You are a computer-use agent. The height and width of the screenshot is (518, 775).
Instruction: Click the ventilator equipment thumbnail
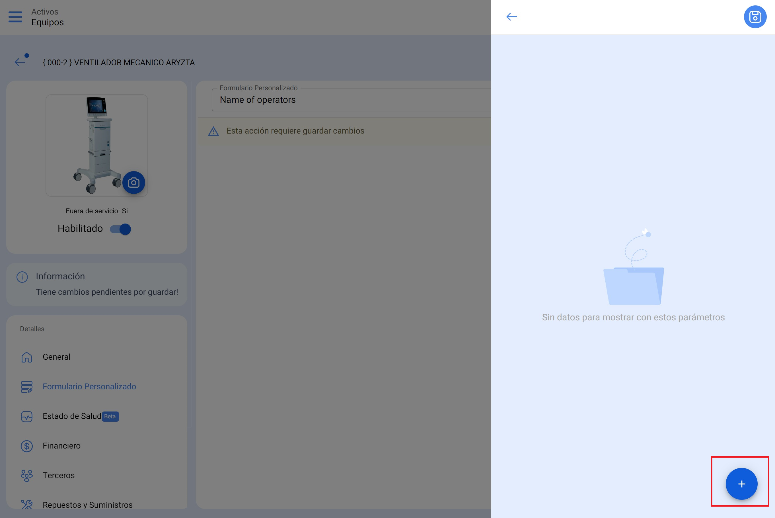96,145
